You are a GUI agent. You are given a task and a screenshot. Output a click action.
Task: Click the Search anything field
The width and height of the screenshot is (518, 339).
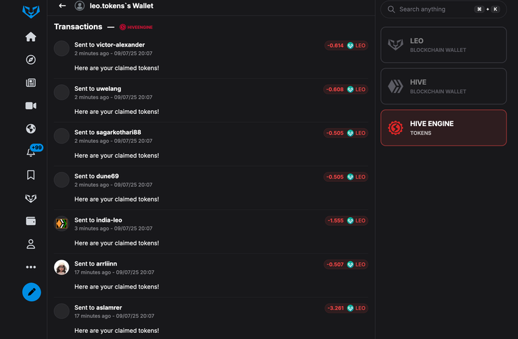click(x=443, y=9)
